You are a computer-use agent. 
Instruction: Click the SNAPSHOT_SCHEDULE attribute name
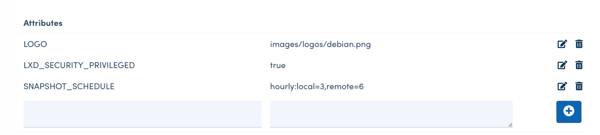69,87
